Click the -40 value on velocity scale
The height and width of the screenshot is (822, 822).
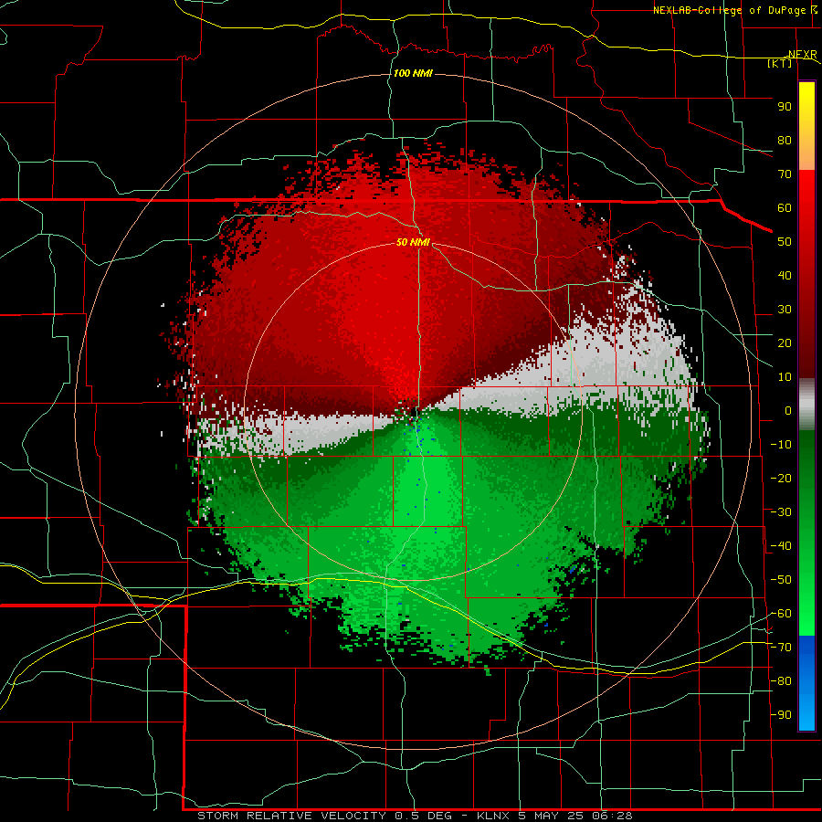click(781, 546)
